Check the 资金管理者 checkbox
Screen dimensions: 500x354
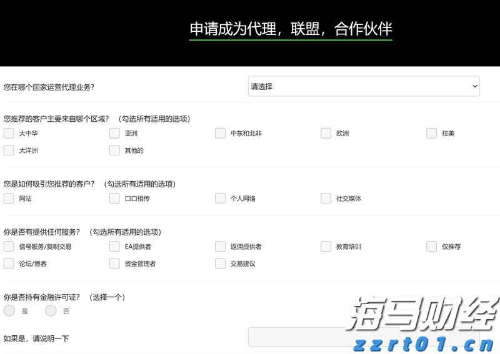click(114, 263)
